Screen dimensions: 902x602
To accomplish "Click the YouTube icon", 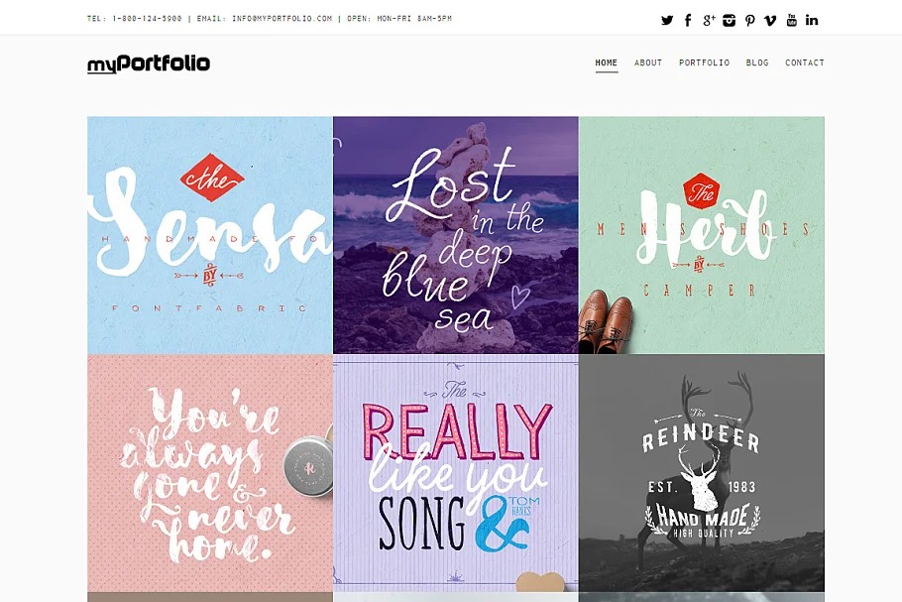I will click(792, 20).
